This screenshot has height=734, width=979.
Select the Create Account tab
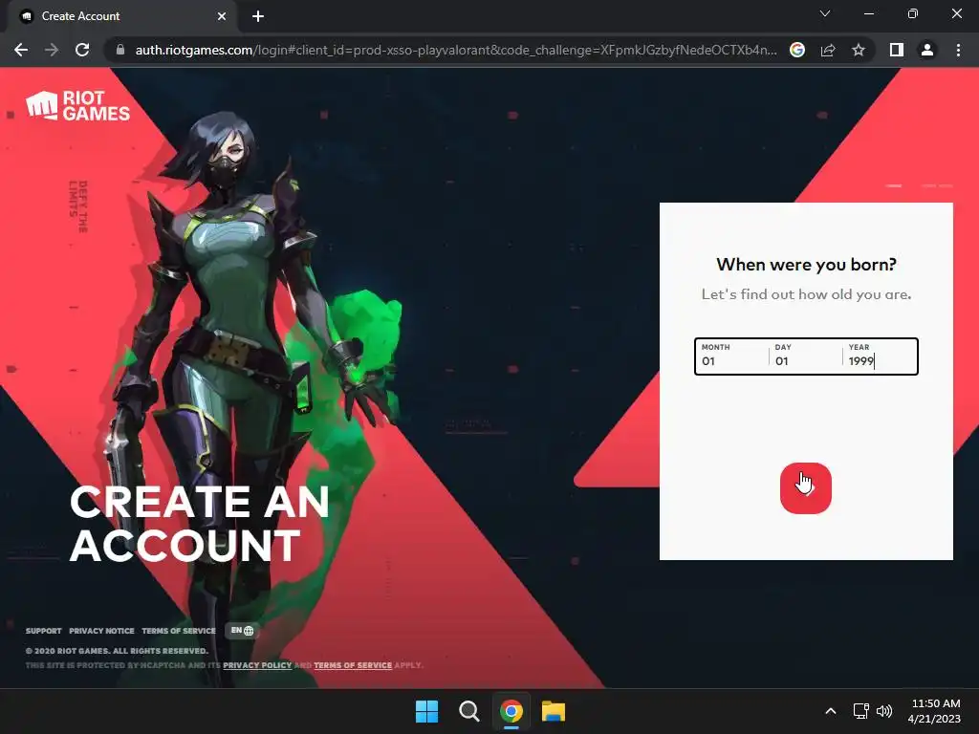click(x=121, y=16)
